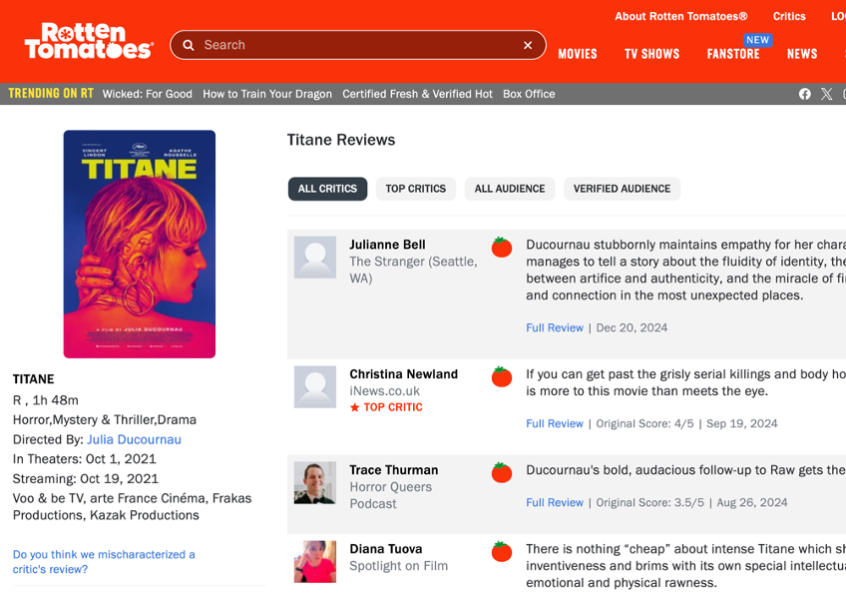Open the TV Shows navigation menu
846x595 pixels.
pos(652,54)
